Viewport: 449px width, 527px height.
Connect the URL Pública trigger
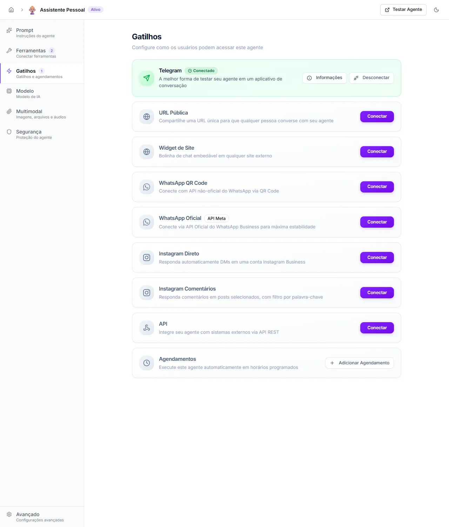click(x=377, y=117)
